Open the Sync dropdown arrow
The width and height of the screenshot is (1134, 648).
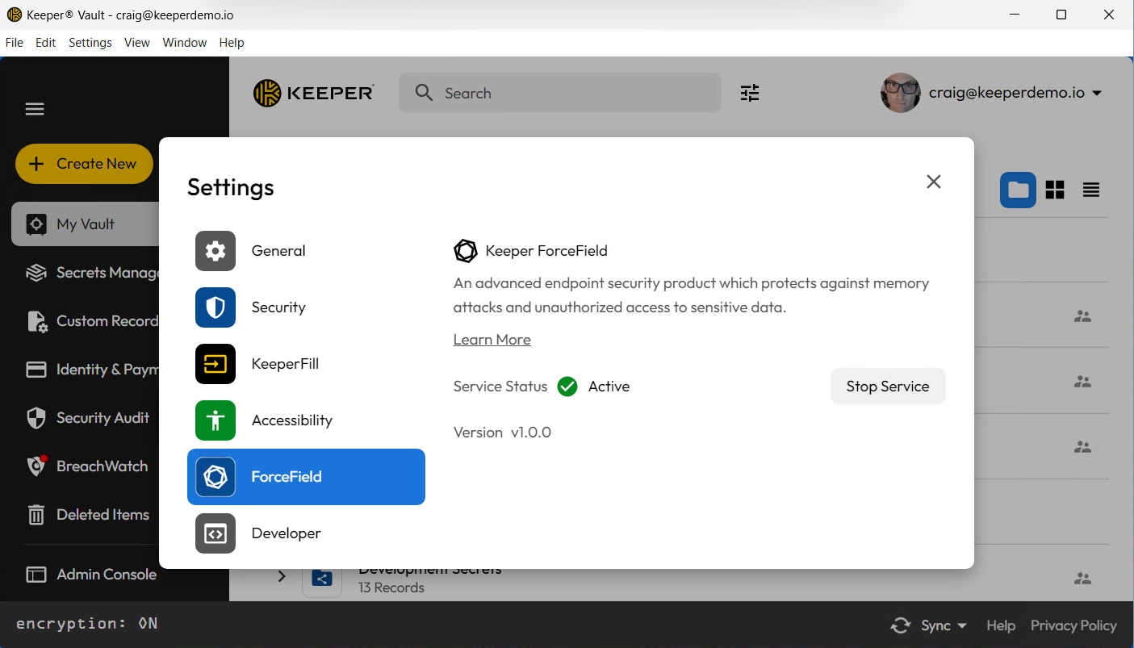tap(962, 626)
